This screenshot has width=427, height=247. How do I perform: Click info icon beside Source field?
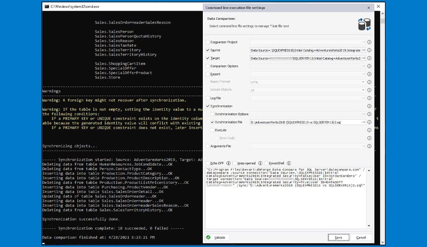[369, 50]
